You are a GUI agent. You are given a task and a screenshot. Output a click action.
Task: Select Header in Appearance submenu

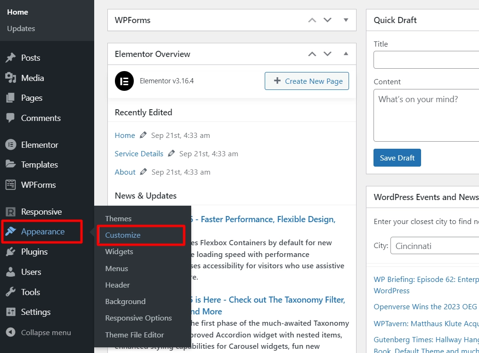[118, 285]
